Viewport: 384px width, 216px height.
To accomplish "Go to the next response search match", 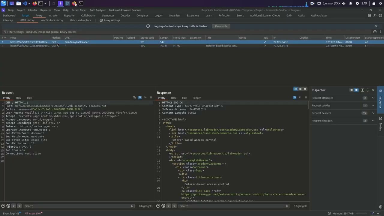I will [x=174, y=206].
